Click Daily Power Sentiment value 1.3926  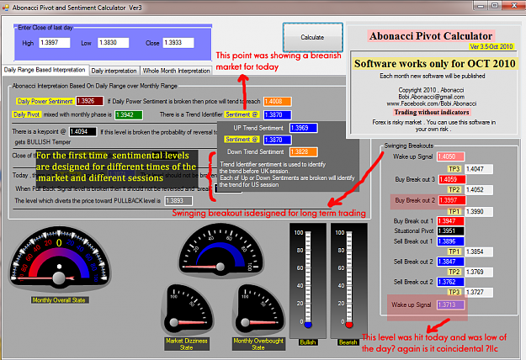(x=89, y=101)
